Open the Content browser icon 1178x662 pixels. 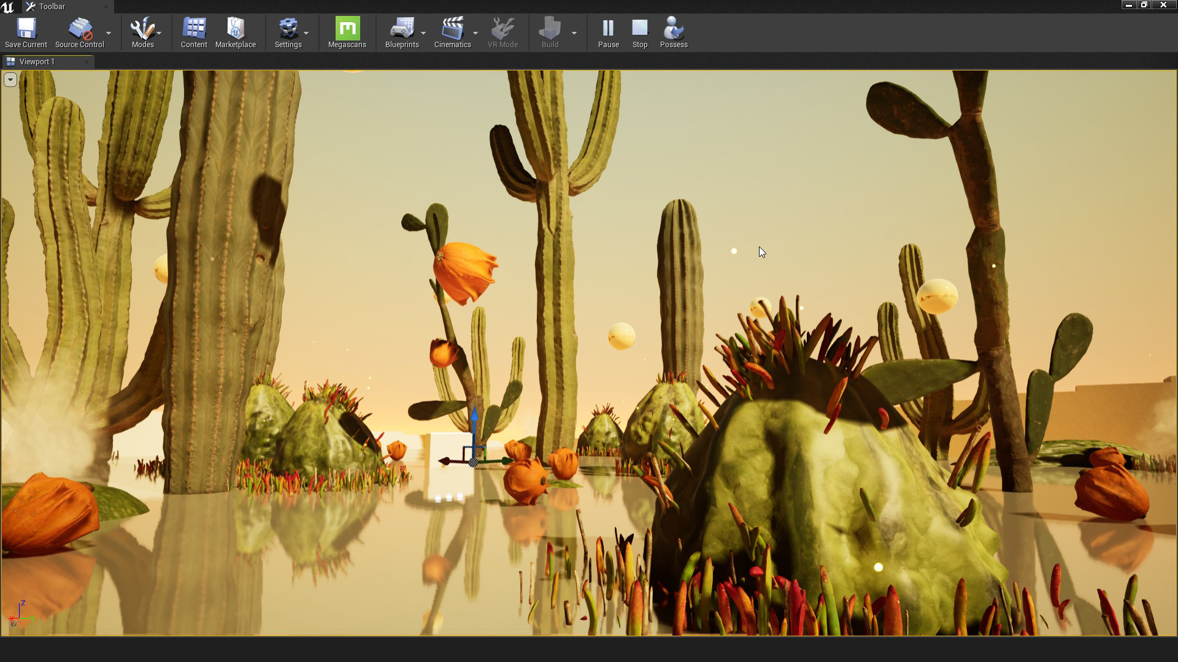(194, 29)
